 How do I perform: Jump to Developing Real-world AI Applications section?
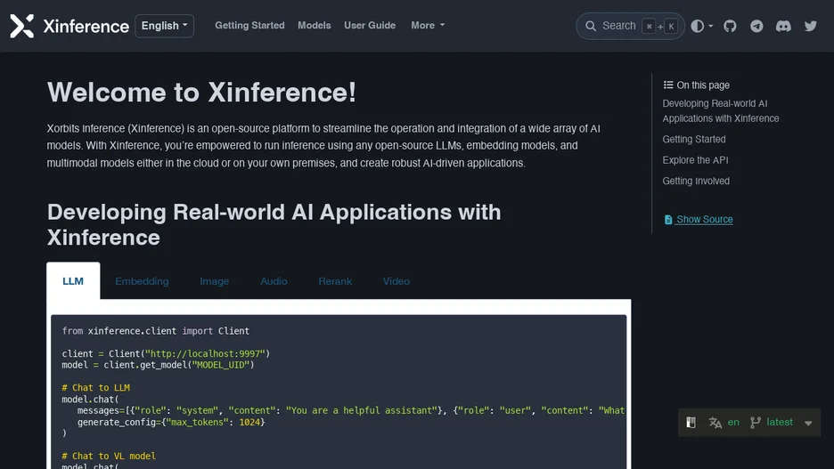tap(720, 111)
